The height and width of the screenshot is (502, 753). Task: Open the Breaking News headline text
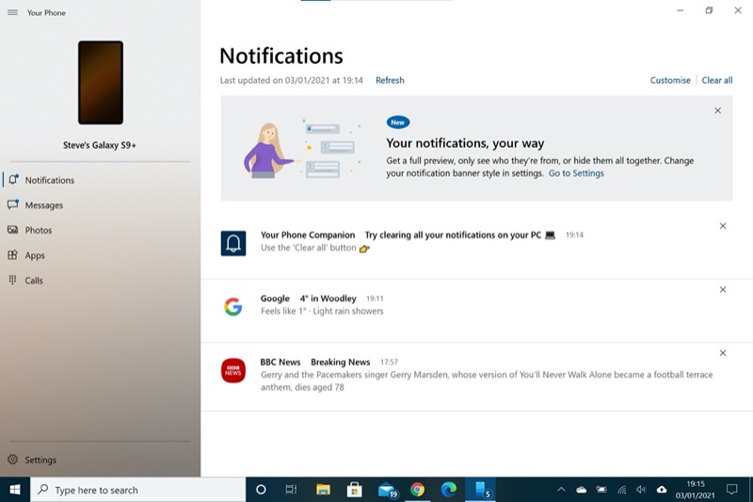pyautogui.click(x=340, y=362)
